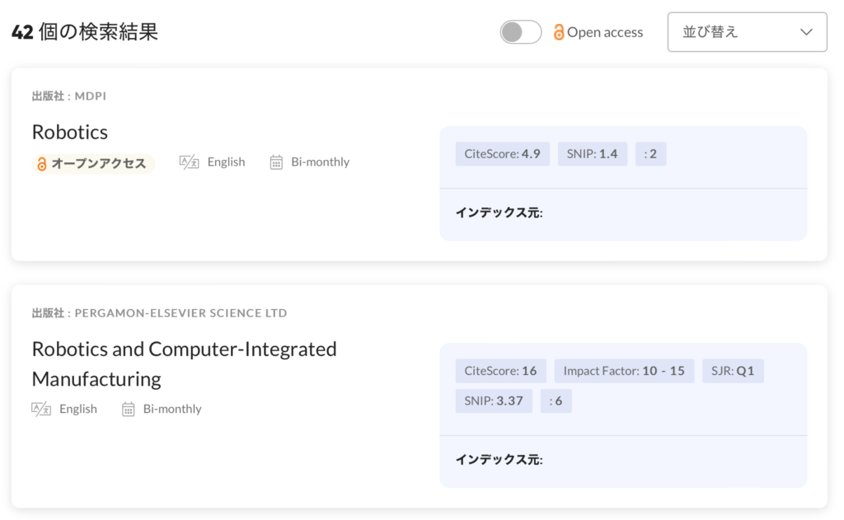Click the Pergamon-Elsevier Science Ltd publisher label

click(159, 313)
